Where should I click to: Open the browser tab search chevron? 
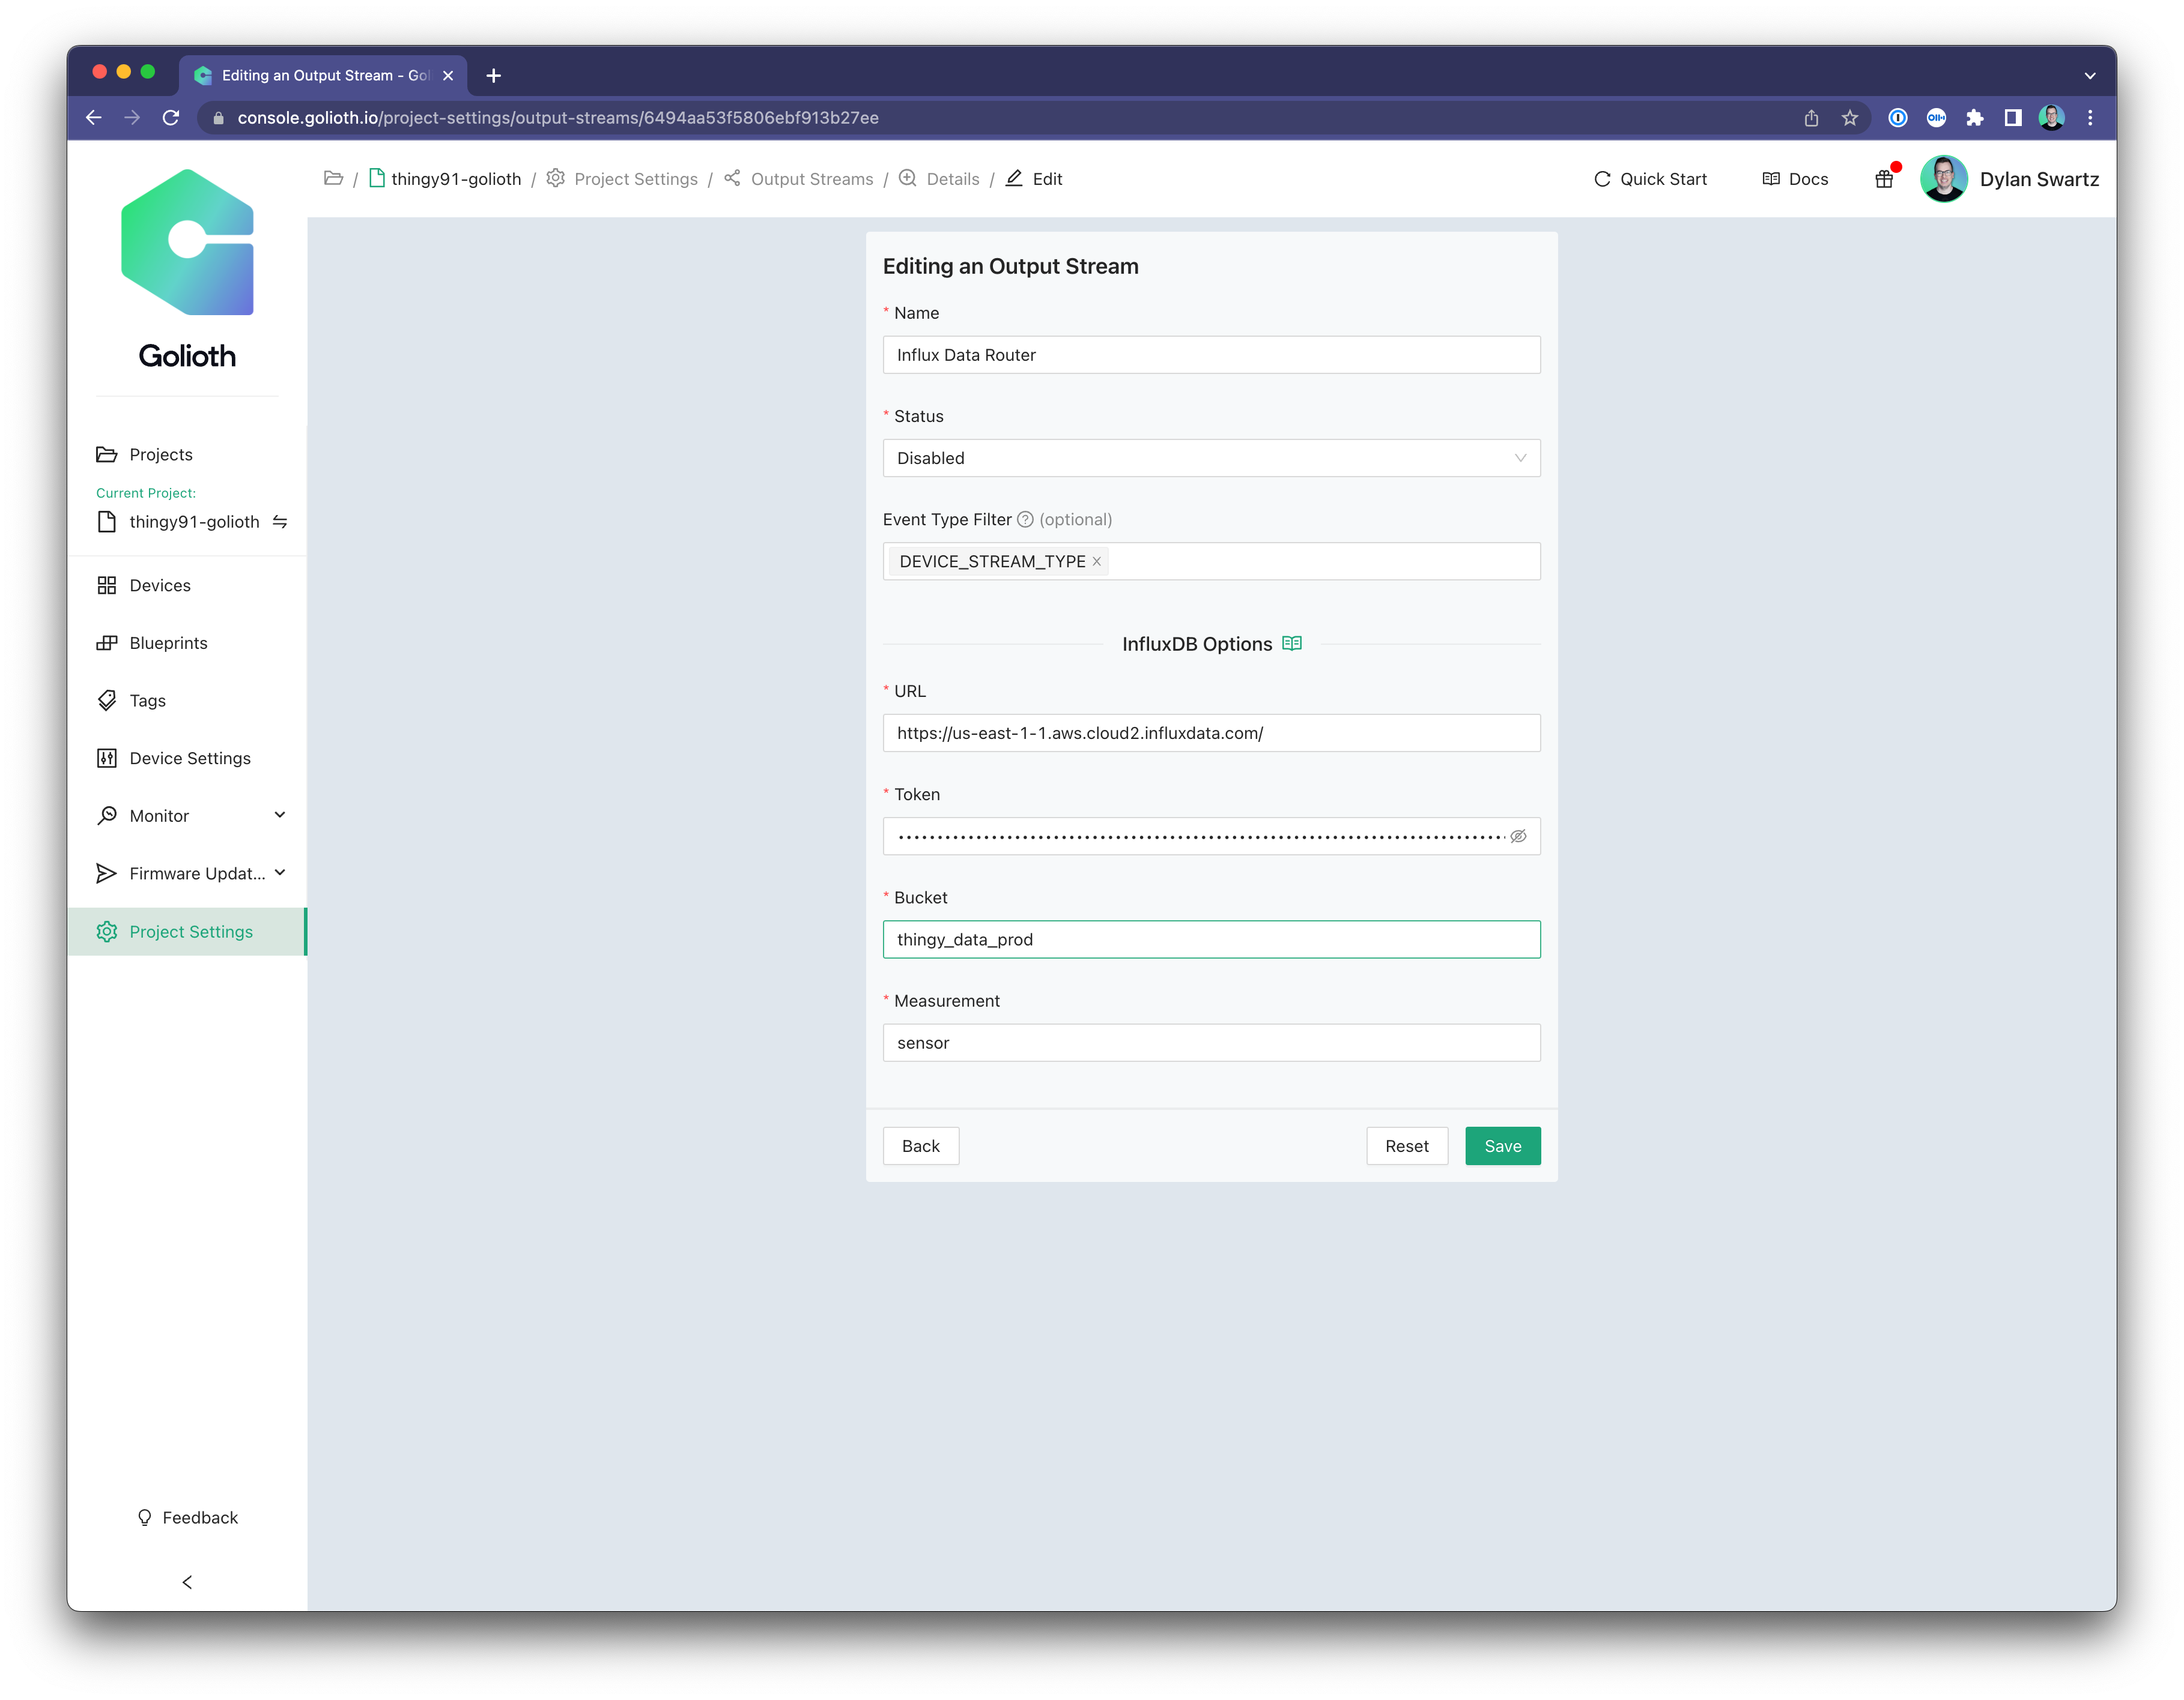pyautogui.click(x=2090, y=76)
